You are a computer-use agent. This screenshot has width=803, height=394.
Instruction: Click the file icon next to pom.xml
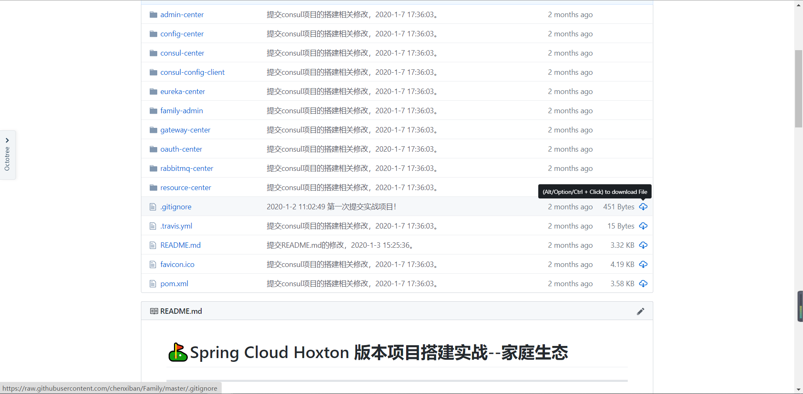pyautogui.click(x=153, y=283)
